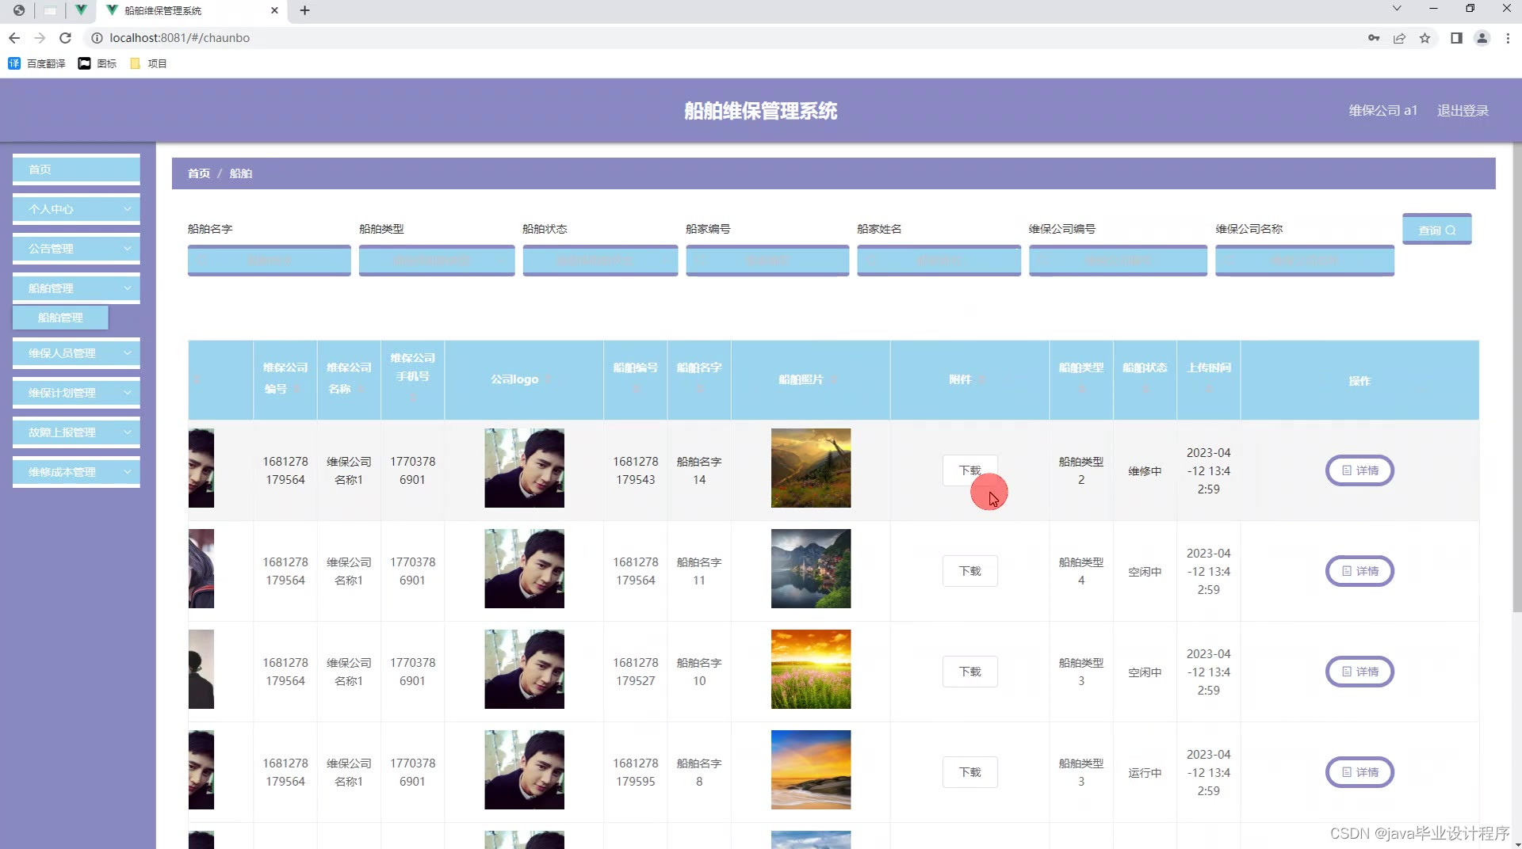Click the 查询 search button
The width and height of the screenshot is (1522, 849).
(x=1436, y=230)
